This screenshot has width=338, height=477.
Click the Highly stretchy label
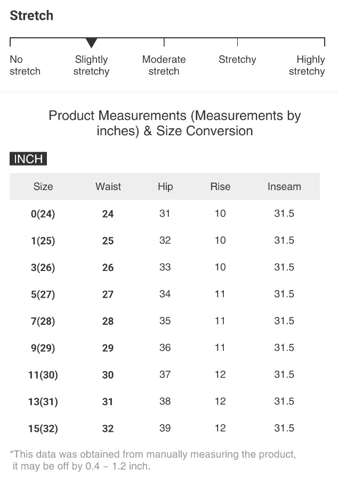coord(308,65)
